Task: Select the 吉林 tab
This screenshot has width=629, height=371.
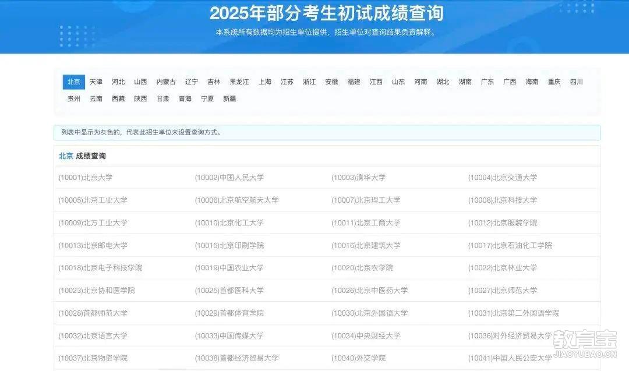Action: click(214, 82)
